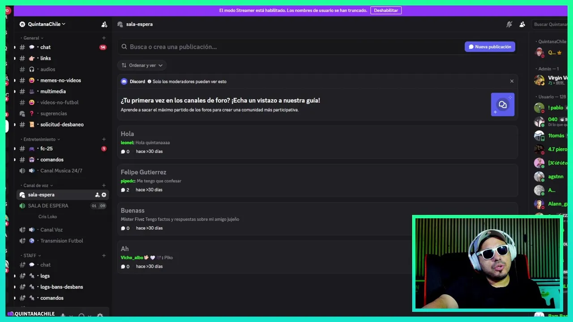Viewport: 573px width, 322px height.
Task: Click Cris Loko in the voice channel
Action: [47, 216]
